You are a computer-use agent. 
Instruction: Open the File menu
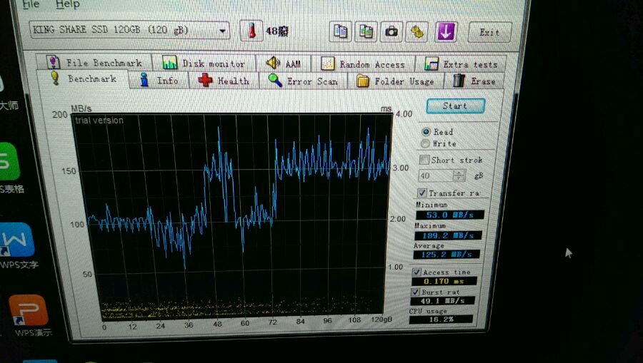31,4
